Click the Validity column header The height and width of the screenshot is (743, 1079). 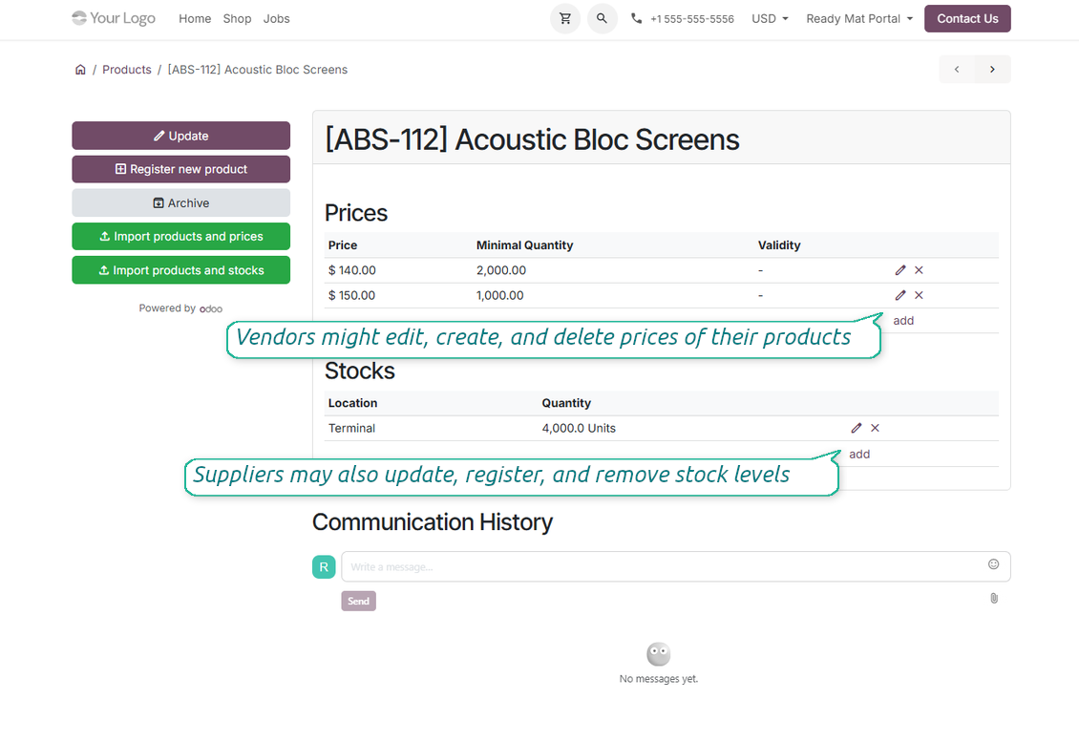pyautogui.click(x=779, y=244)
